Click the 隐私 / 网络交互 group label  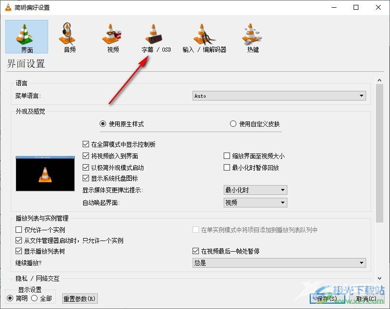(x=37, y=278)
